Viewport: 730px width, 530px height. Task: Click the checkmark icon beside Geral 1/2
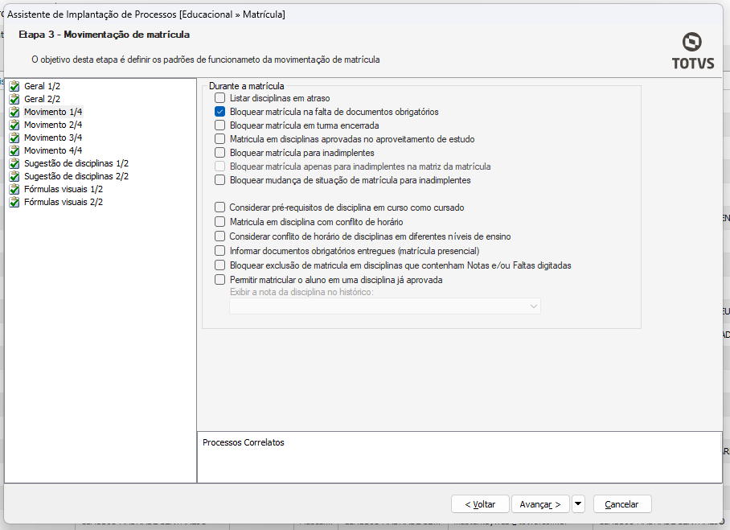14,86
